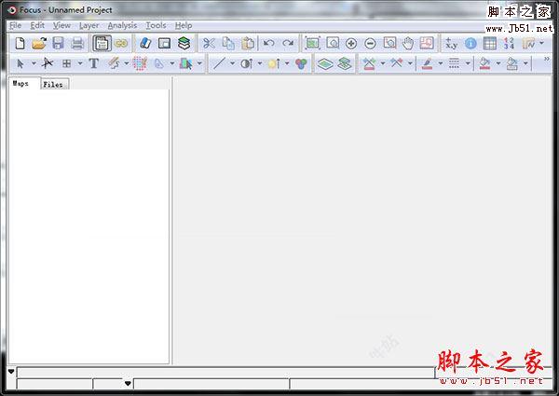This screenshot has height=396, width=559.
Task: Select the diagonal line drawing tool
Action: point(219,63)
